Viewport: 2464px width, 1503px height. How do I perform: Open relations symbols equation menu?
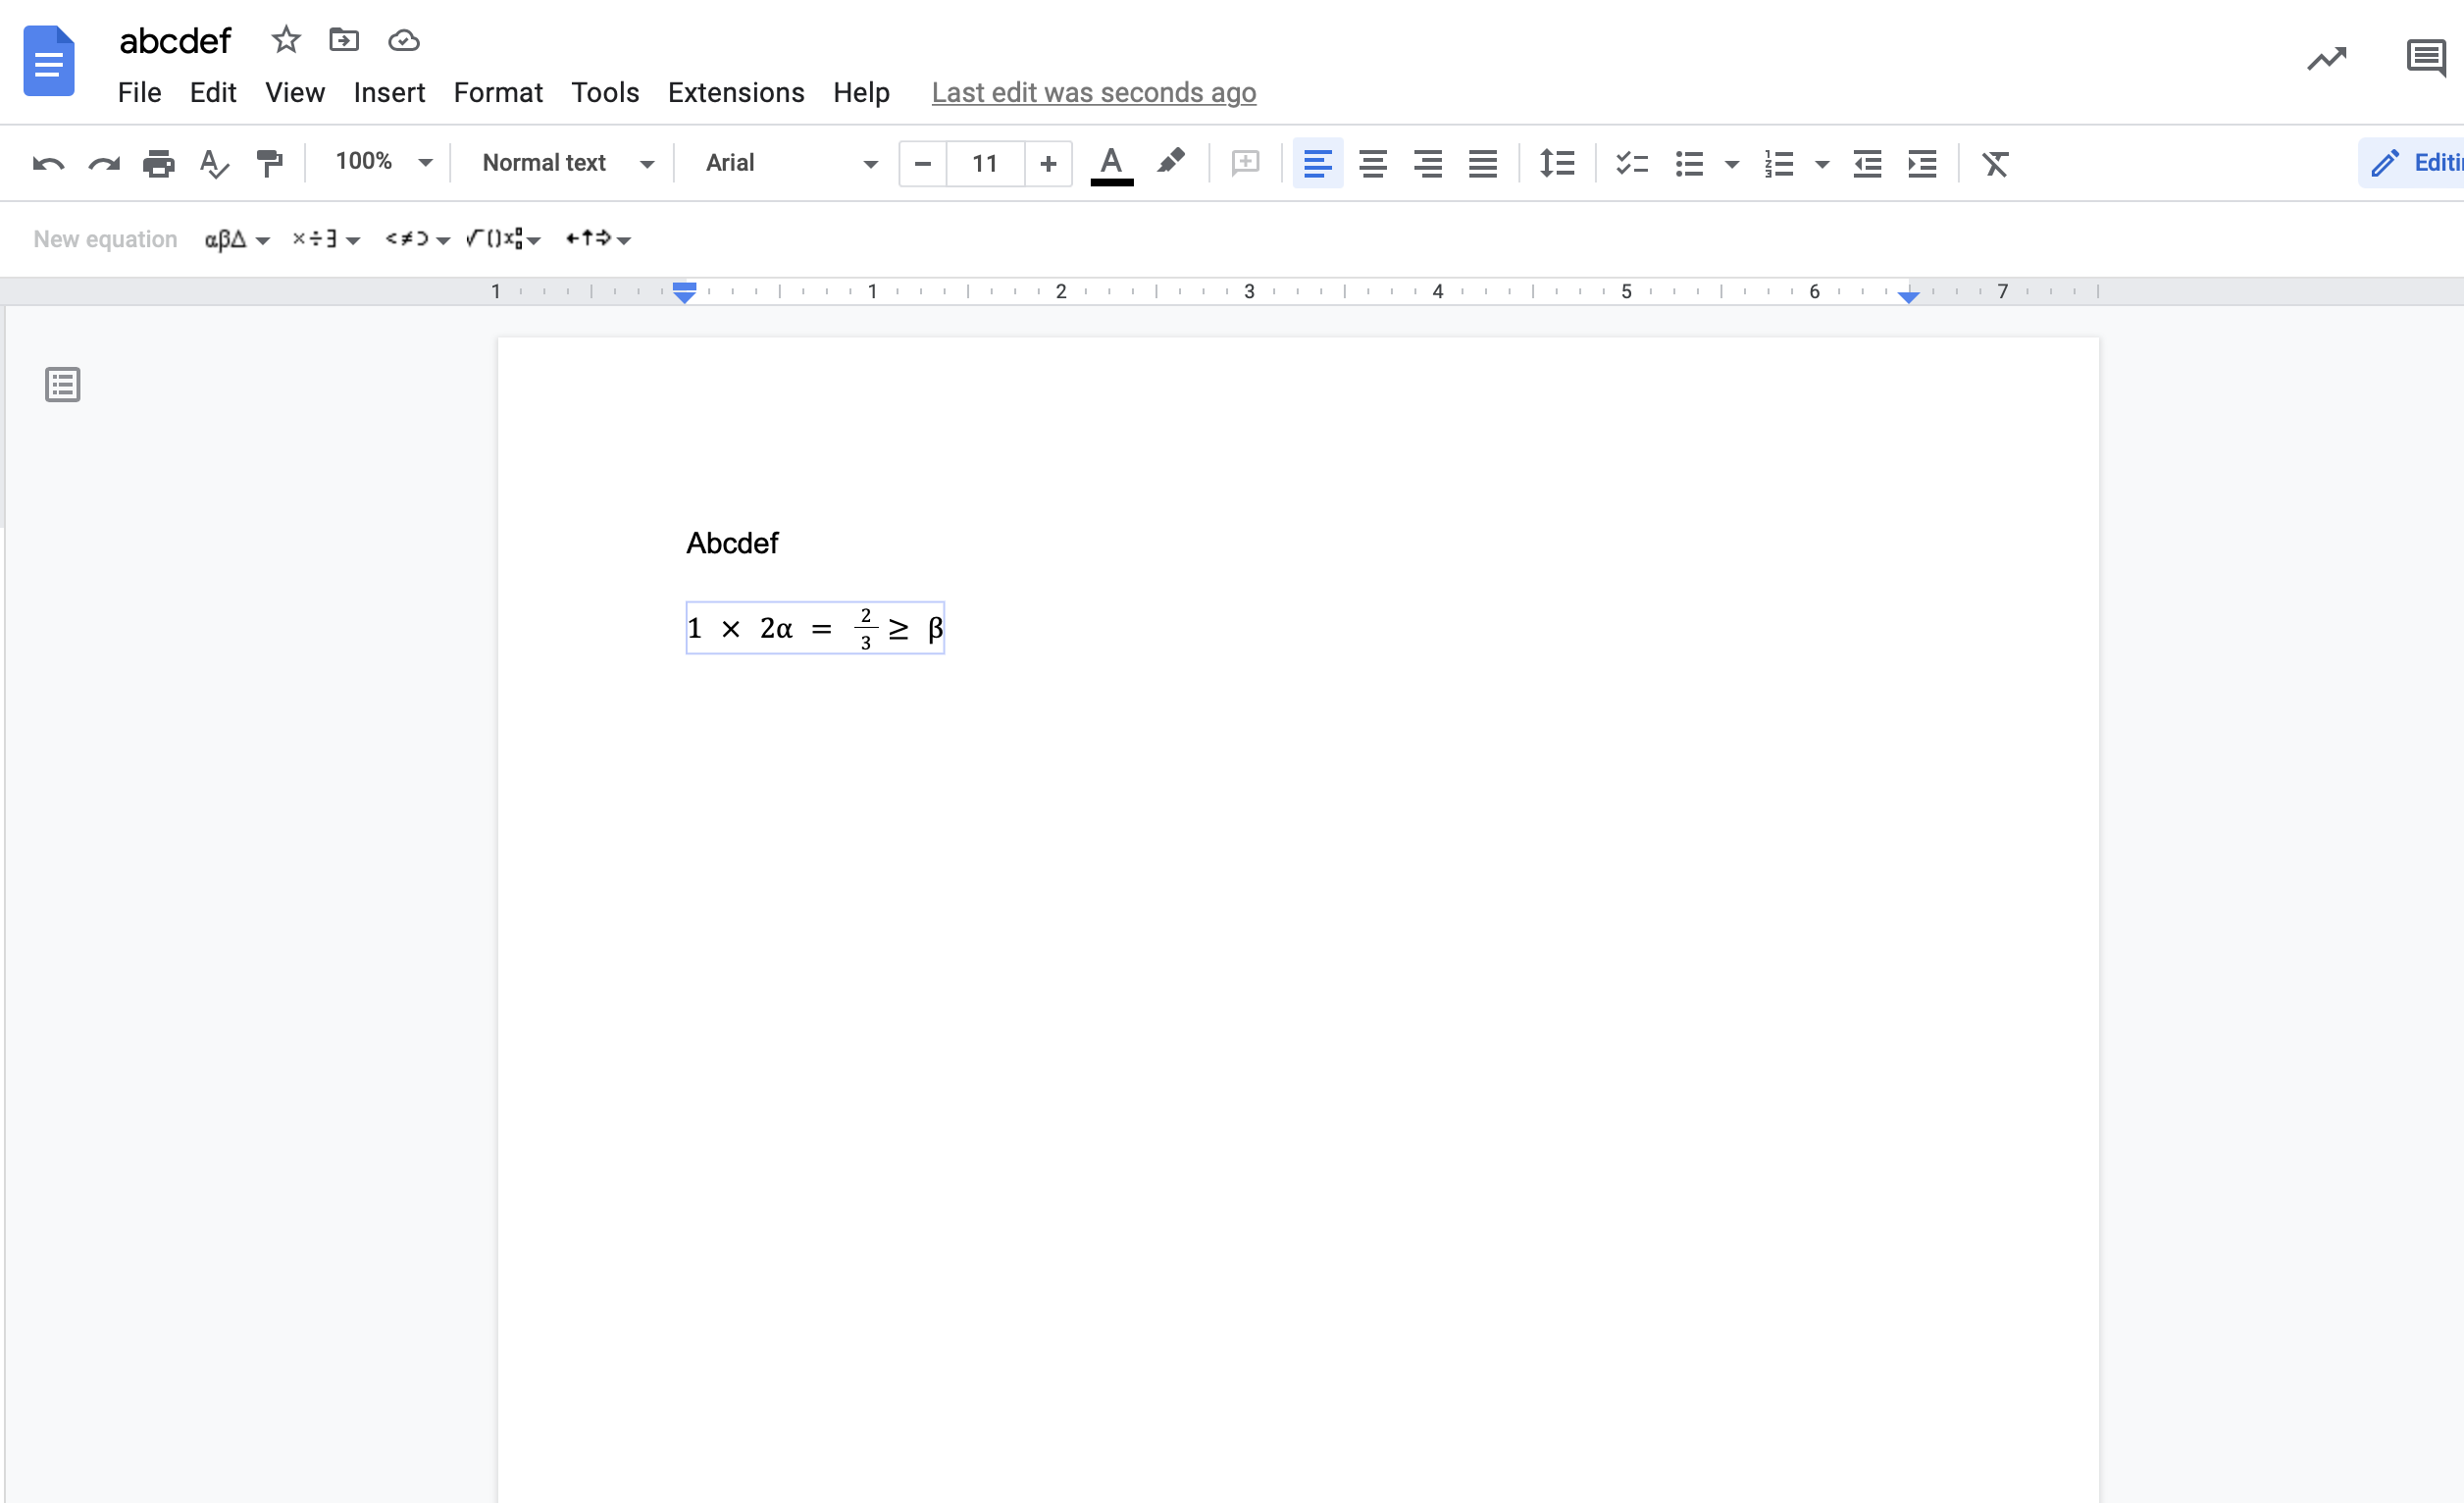(x=417, y=239)
